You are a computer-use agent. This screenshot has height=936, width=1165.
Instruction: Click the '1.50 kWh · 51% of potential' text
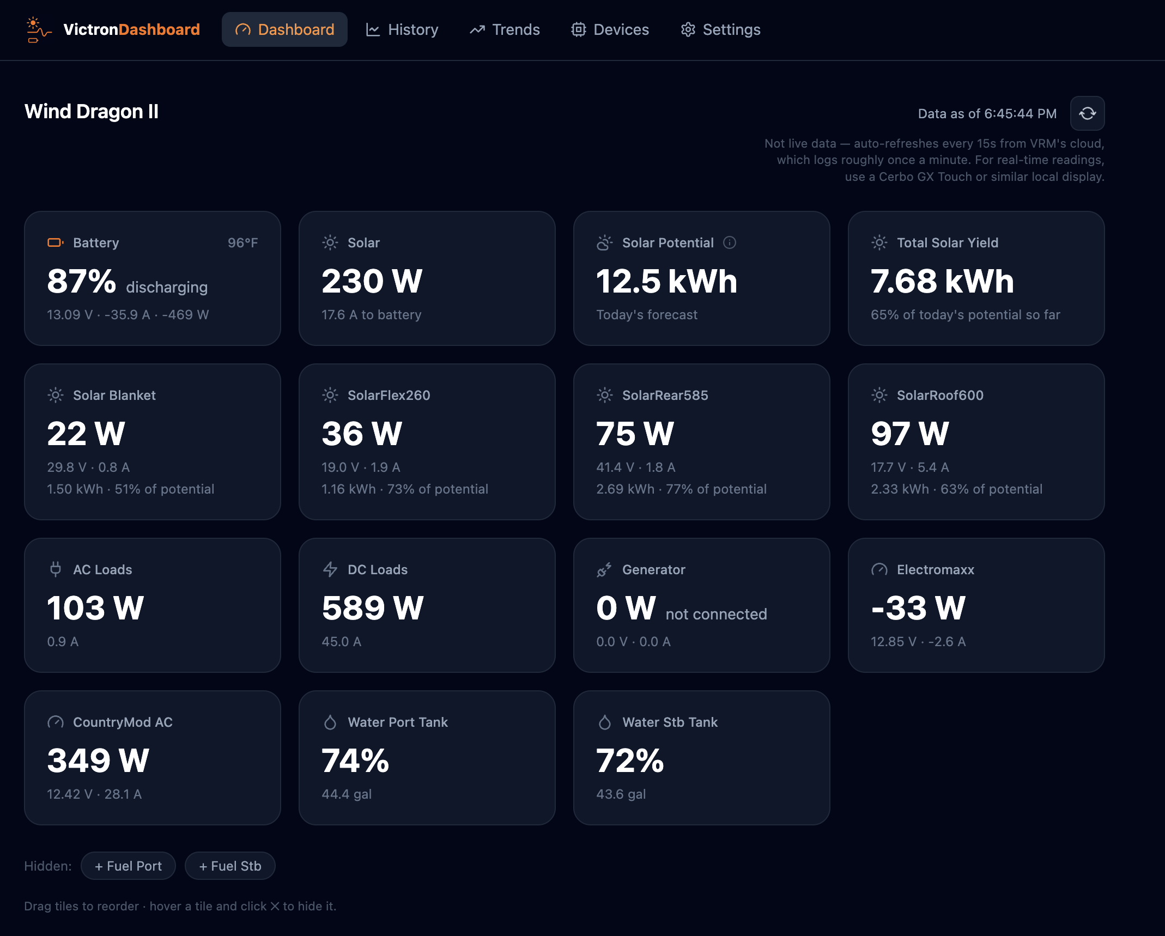[x=131, y=489]
